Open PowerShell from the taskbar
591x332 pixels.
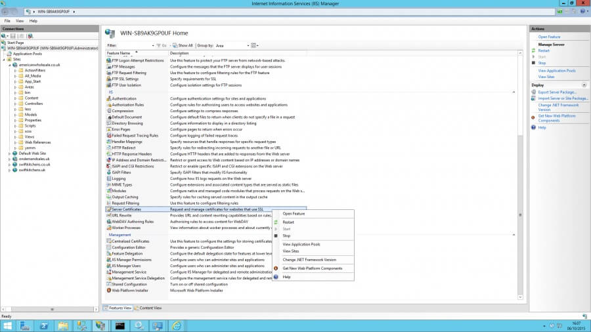point(45,325)
